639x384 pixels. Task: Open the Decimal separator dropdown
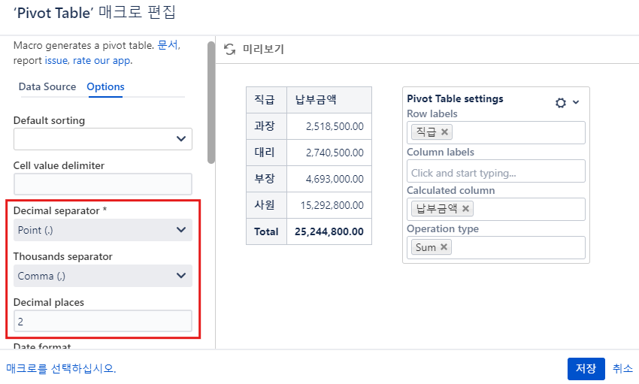103,230
